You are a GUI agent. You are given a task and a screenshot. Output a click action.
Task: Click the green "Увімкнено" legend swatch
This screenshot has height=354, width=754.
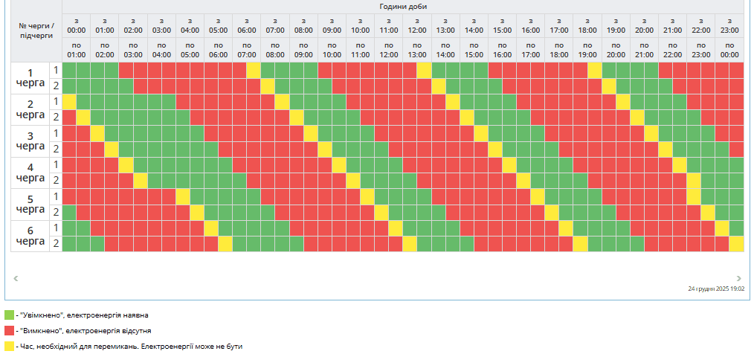click(9, 315)
